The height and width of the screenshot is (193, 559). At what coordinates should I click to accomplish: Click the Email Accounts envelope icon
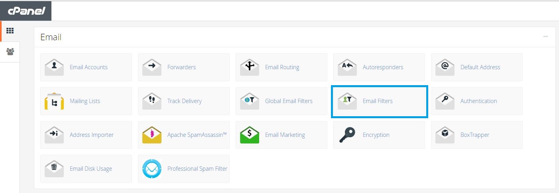click(54, 67)
